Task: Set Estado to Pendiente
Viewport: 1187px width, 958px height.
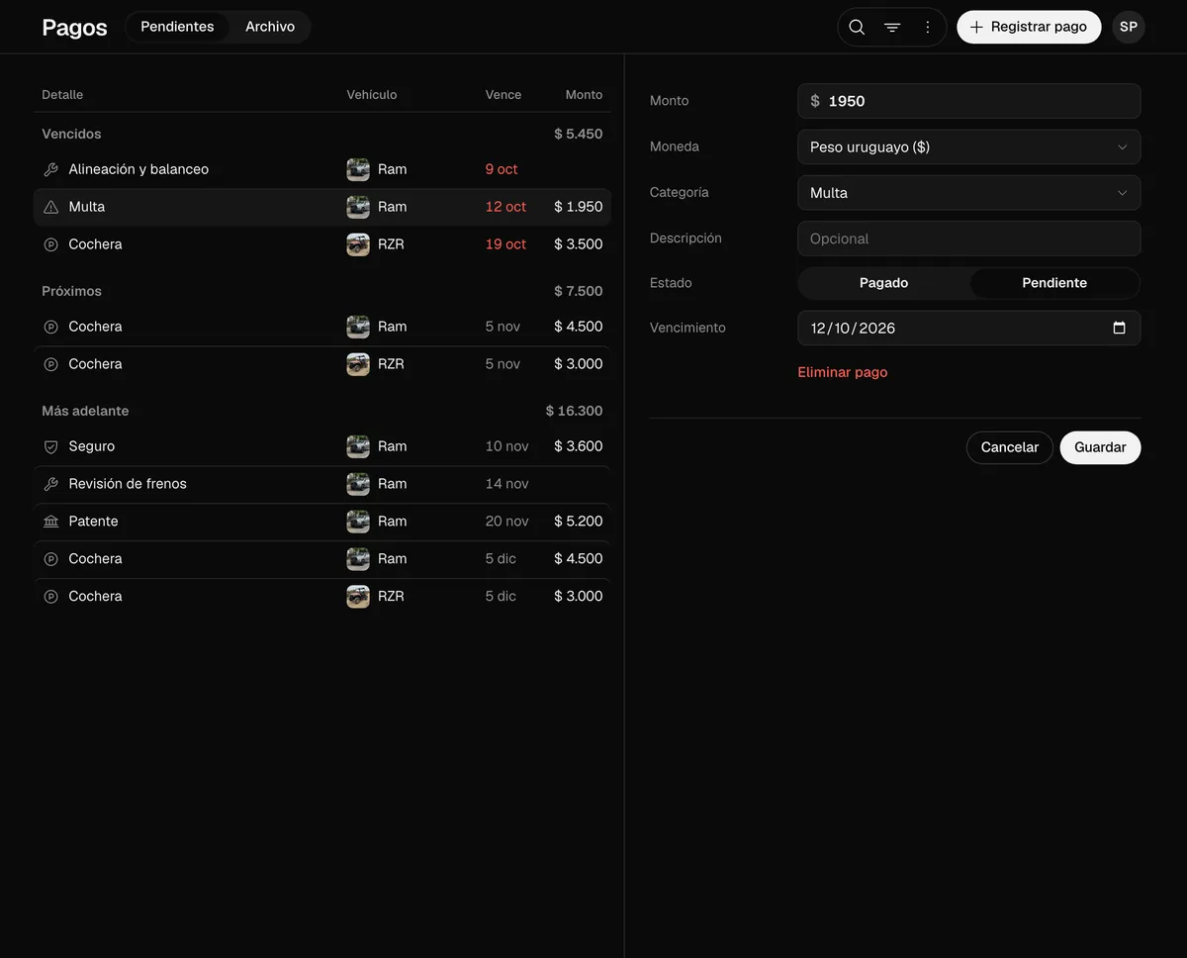Action: (1054, 283)
